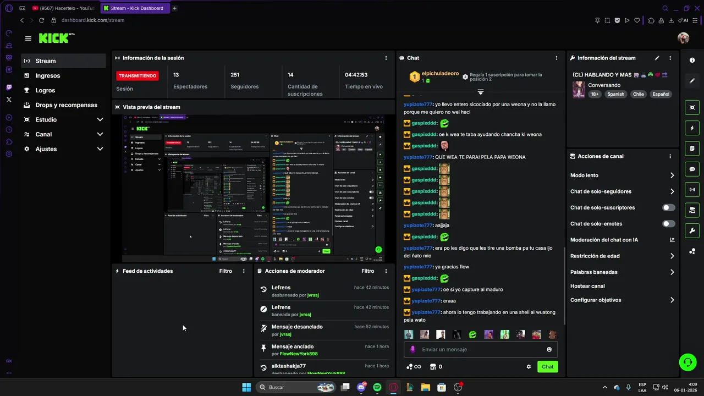Image resolution: width=704 pixels, height=396 pixels.
Task: Toggle Chat de solo-suscriptores switch
Action: tap(669, 207)
